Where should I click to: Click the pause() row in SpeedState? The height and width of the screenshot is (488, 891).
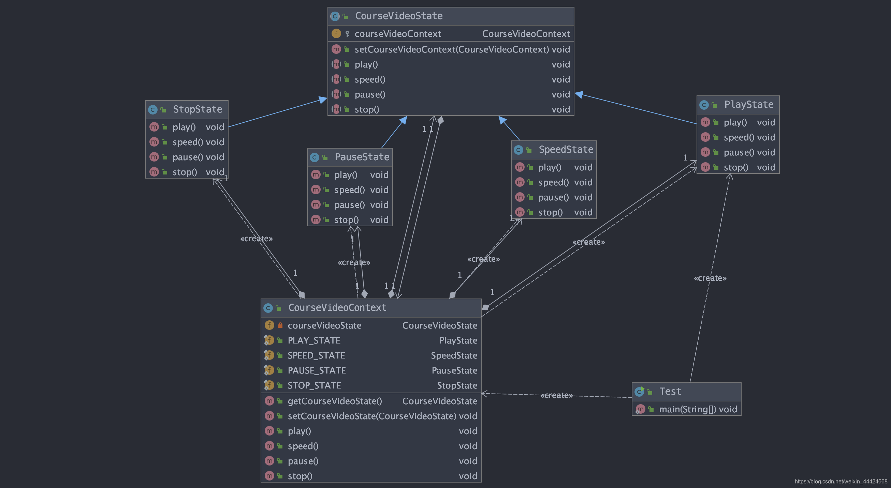[x=554, y=197]
